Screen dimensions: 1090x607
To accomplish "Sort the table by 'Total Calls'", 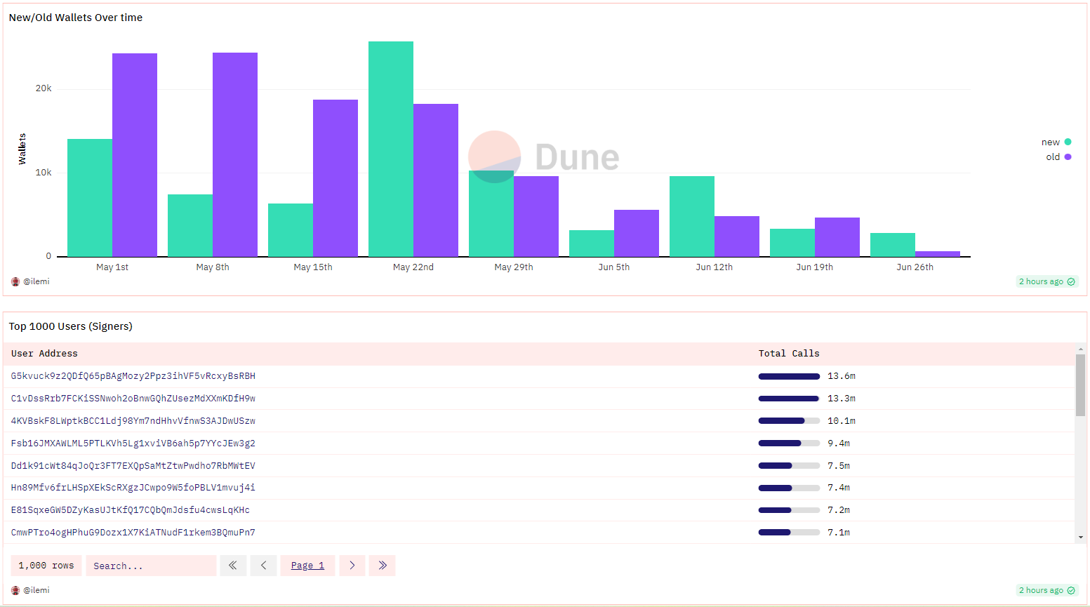I will 788,353.
